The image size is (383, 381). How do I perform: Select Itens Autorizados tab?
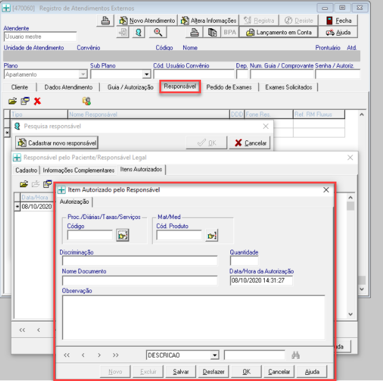(141, 169)
